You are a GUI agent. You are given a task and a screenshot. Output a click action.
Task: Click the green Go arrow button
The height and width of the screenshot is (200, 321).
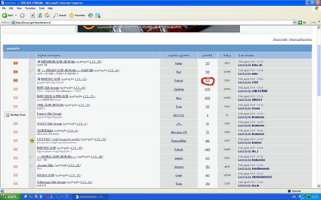coord(302,23)
